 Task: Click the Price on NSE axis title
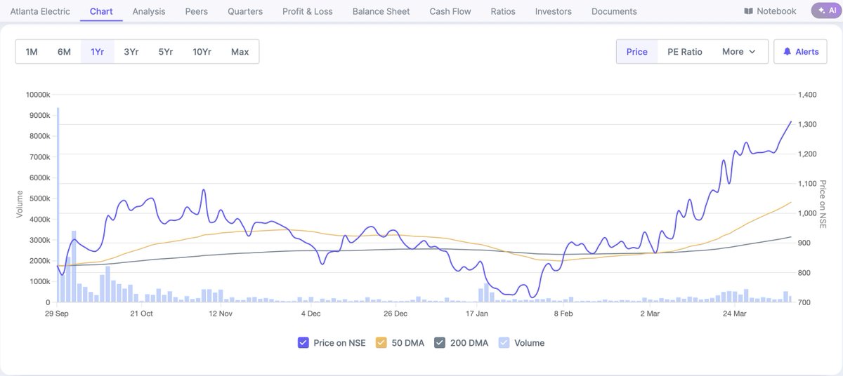[x=823, y=204]
